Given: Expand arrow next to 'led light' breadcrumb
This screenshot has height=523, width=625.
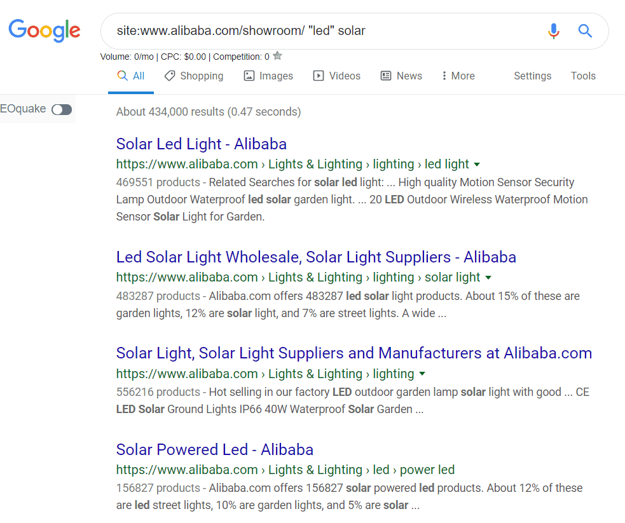Looking at the screenshot, I should pos(477,165).
